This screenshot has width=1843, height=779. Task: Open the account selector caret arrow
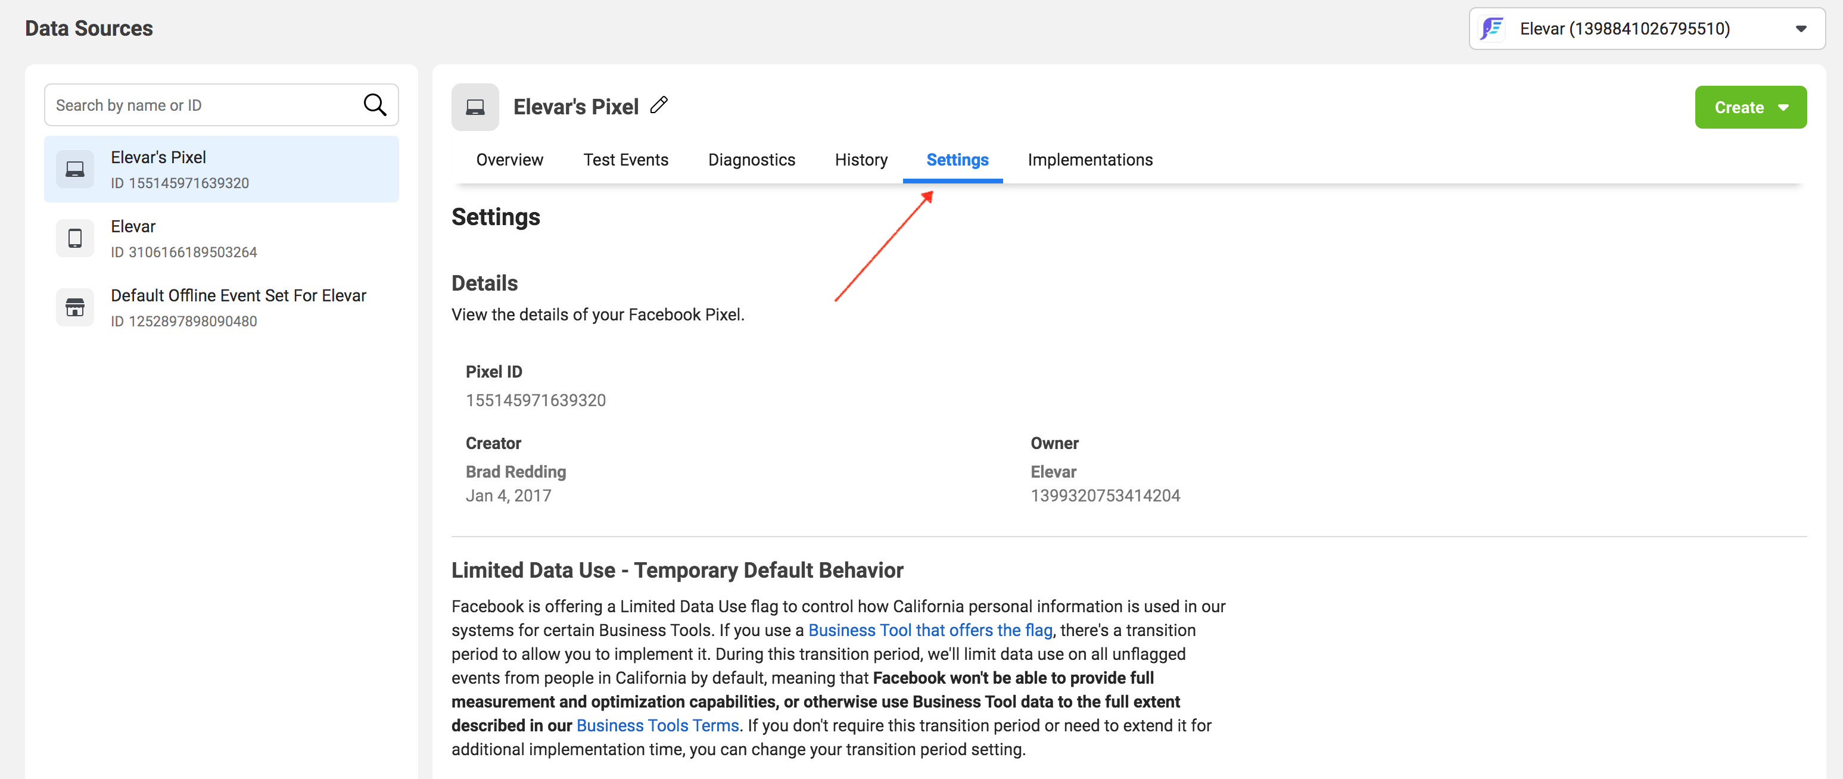(x=1801, y=29)
